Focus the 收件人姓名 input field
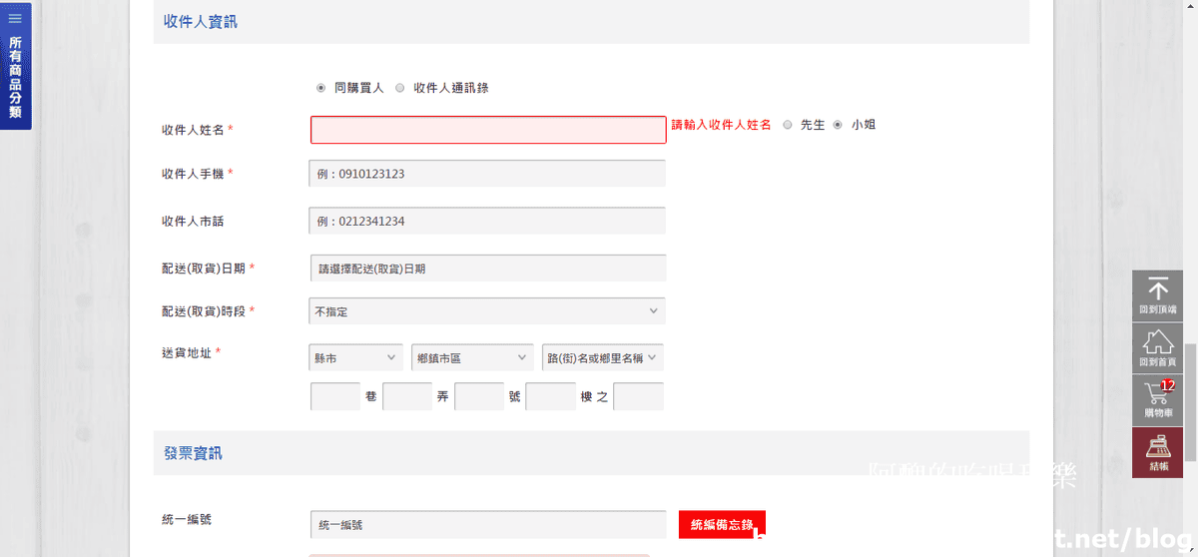This screenshot has width=1198, height=557. [488, 130]
